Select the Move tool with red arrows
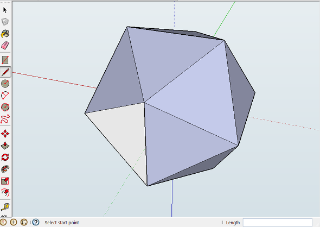320x227 pixels. pyautogui.click(x=5, y=134)
